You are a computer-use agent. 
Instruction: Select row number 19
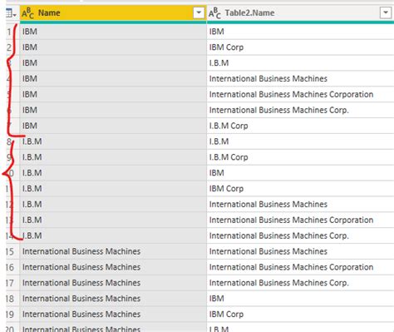pyautogui.click(x=10, y=315)
